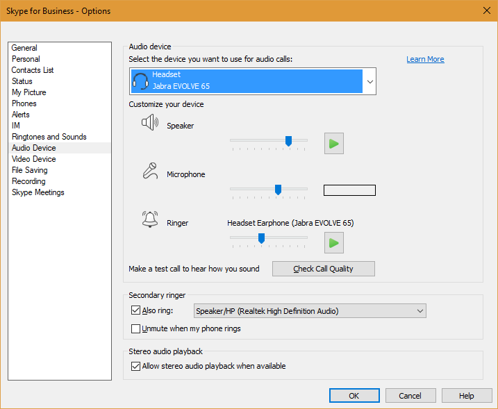Click the speaker icon beside Speaker label

tap(150, 122)
